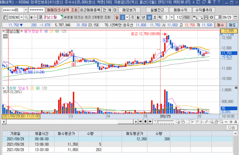Select the 초 (second) period toggle

pos(155,17)
